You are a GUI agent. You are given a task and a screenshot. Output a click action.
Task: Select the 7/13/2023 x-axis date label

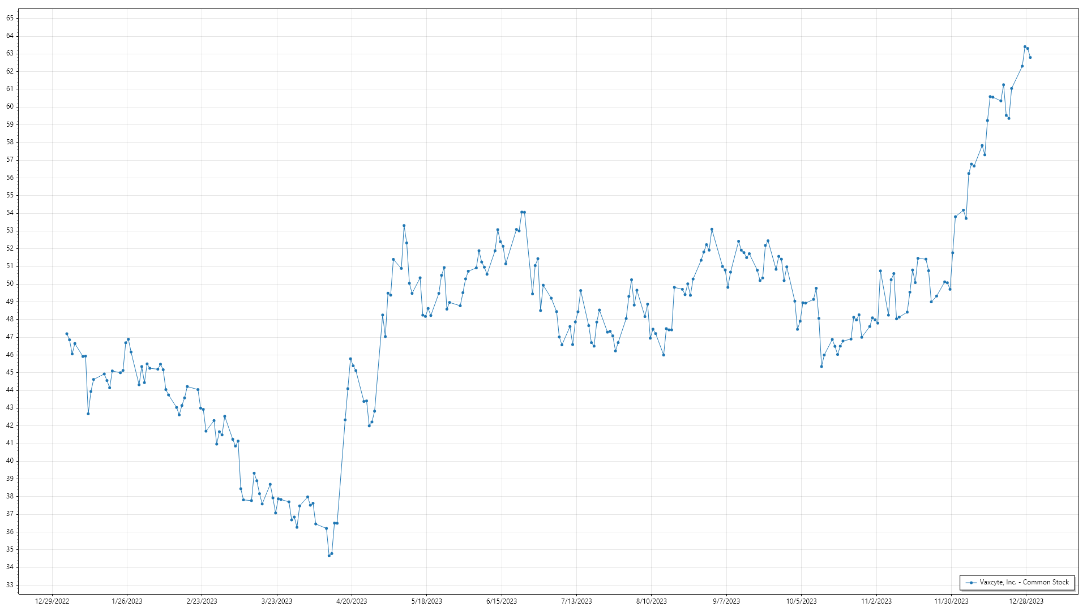coord(576,601)
